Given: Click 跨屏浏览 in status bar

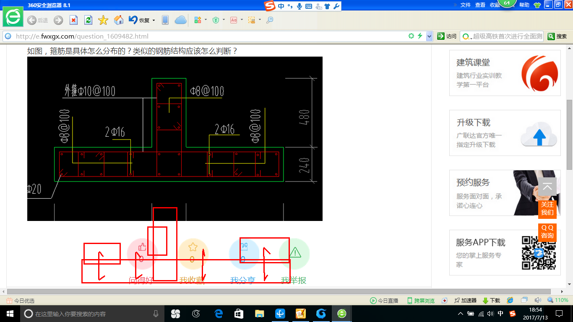Looking at the screenshot, I should [421, 301].
